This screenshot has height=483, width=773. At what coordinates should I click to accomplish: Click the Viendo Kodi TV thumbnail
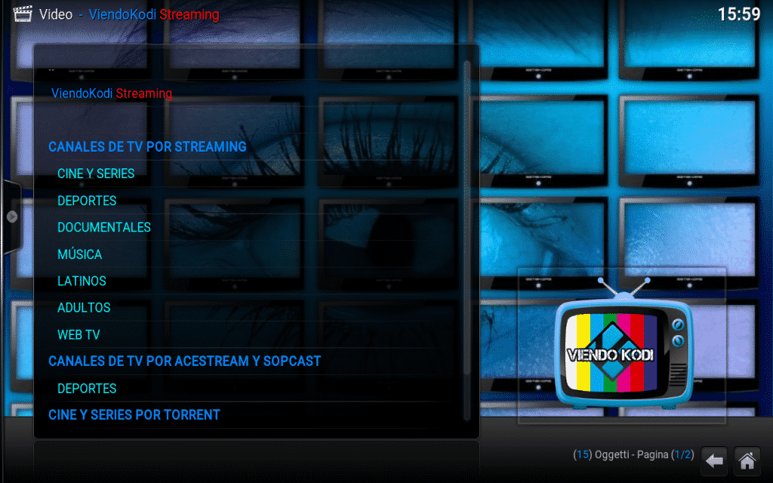[622, 345]
